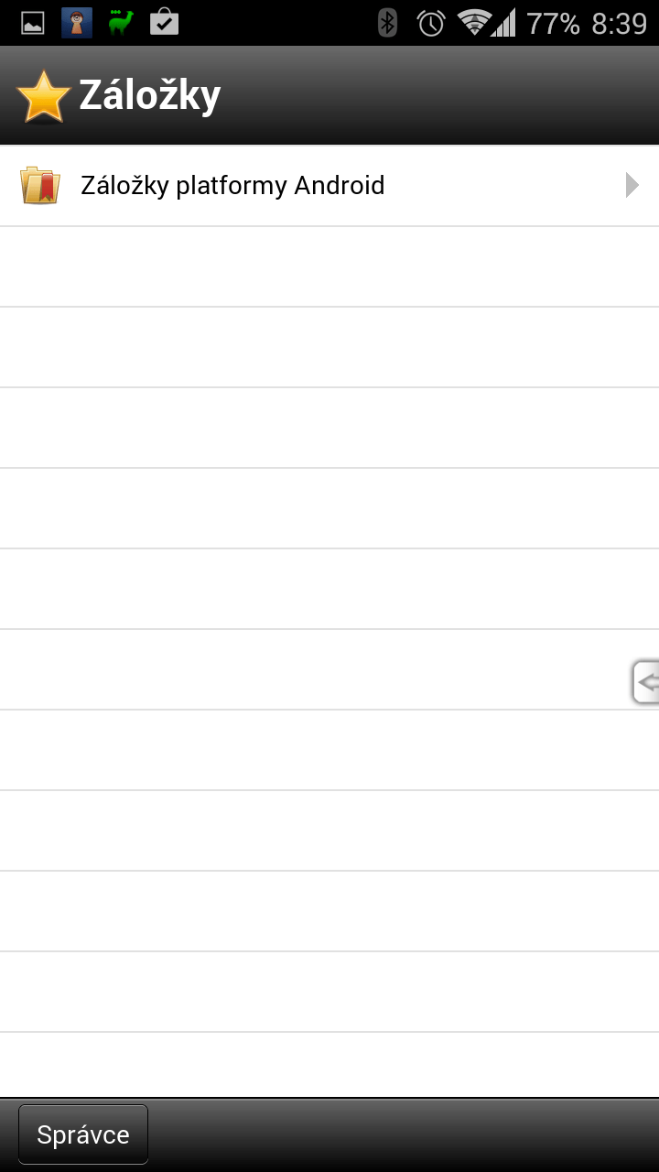Tap the Wi-Fi signal status icon

click(x=473, y=23)
